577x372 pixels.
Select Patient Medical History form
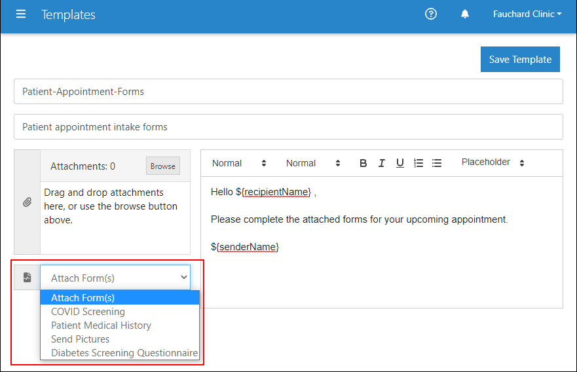(x=120, y=325)
